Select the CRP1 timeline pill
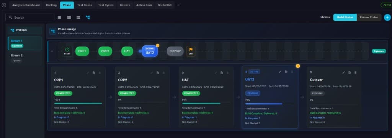392x138 pixels. pyautogui.click(x=82, y=51)
